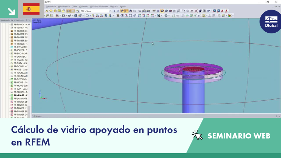The image size is (281, 158).
Task: Click the first toolbar new-model icon
Action: pyautogui.click(x=47, y=11)
